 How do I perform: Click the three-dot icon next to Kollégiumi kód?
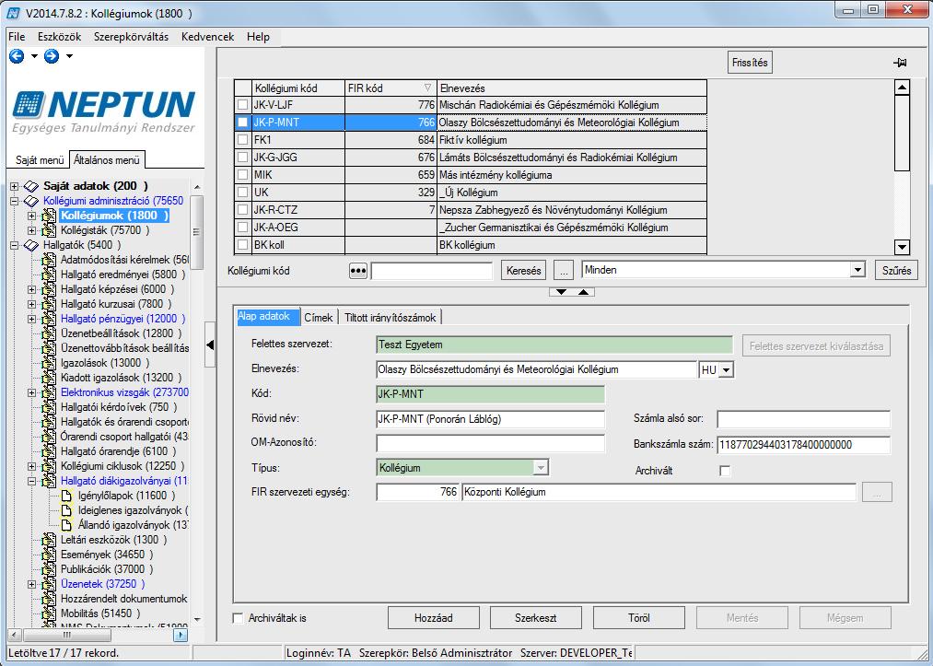357,271
